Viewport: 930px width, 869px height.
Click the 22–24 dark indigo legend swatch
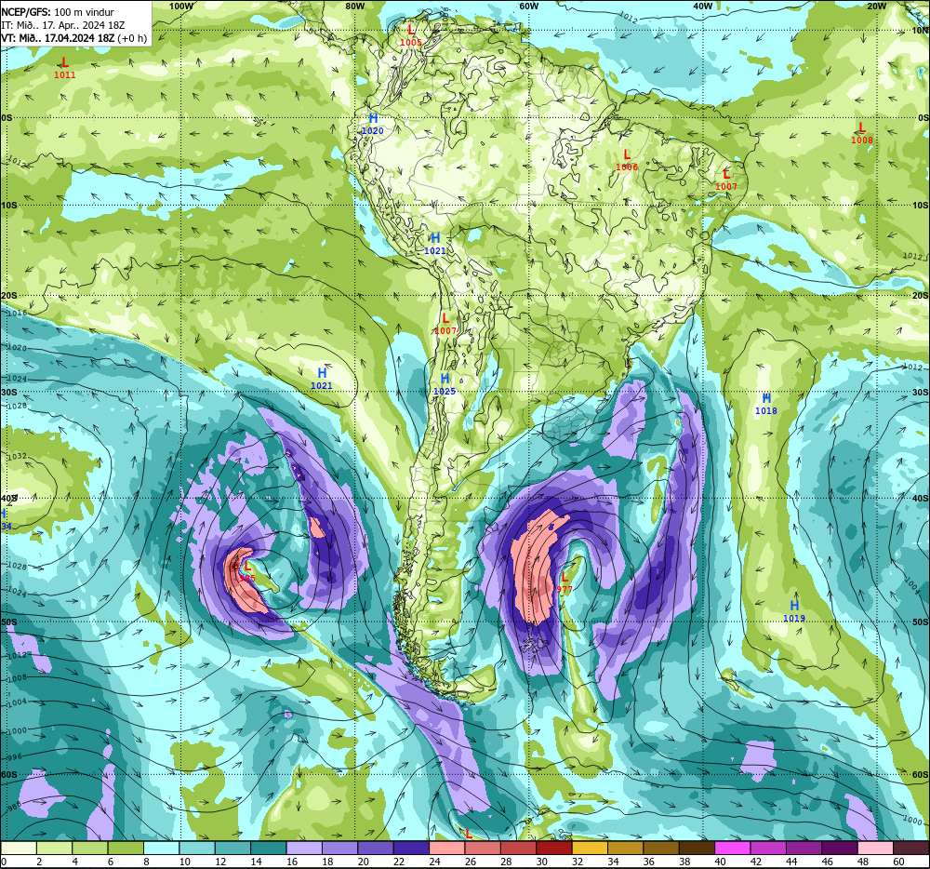point(412,848)
